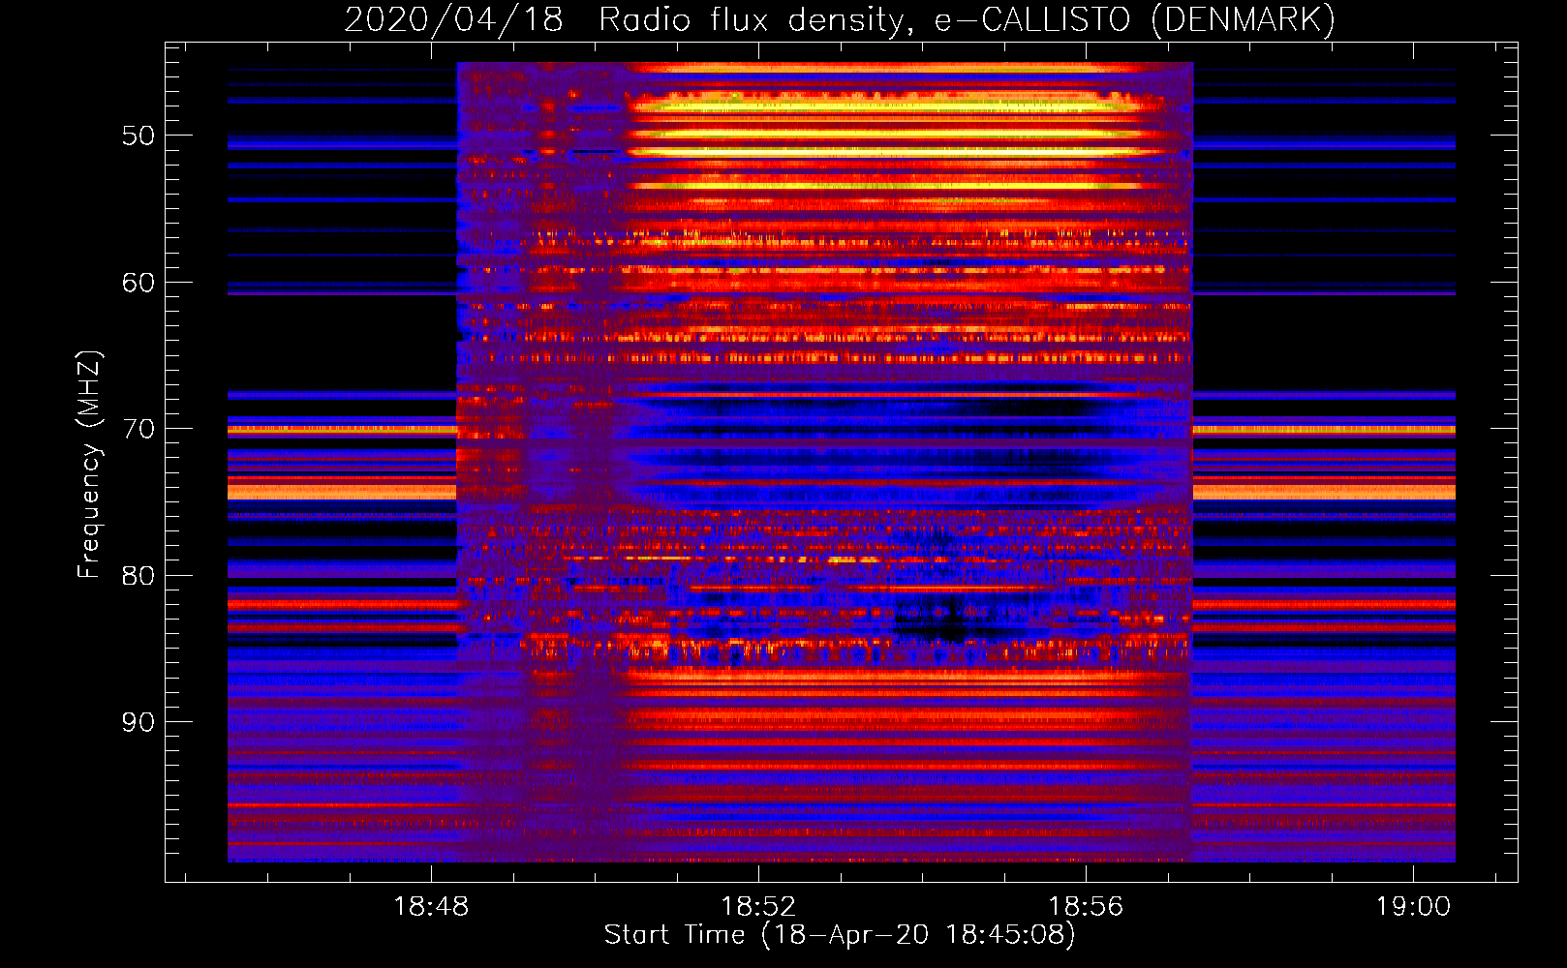Image resolution: width=1567 pixels, height=968 pixels.
Task: Select the 18:48 time tick label
Action: (x=431, y=907)
